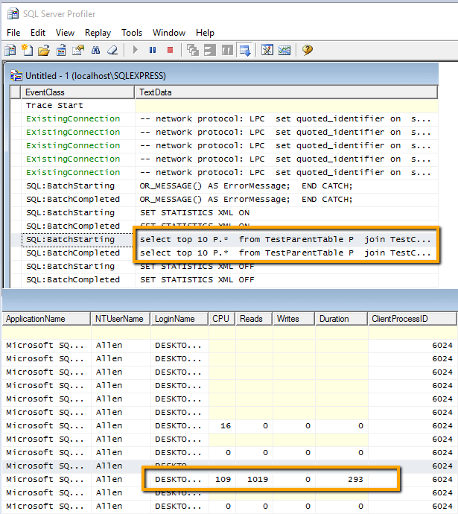The height and width of the screenshot is (514, 458).
Task: Click the Open Trace Table icon
Action: pyautogui.click(x=61, y=50)
